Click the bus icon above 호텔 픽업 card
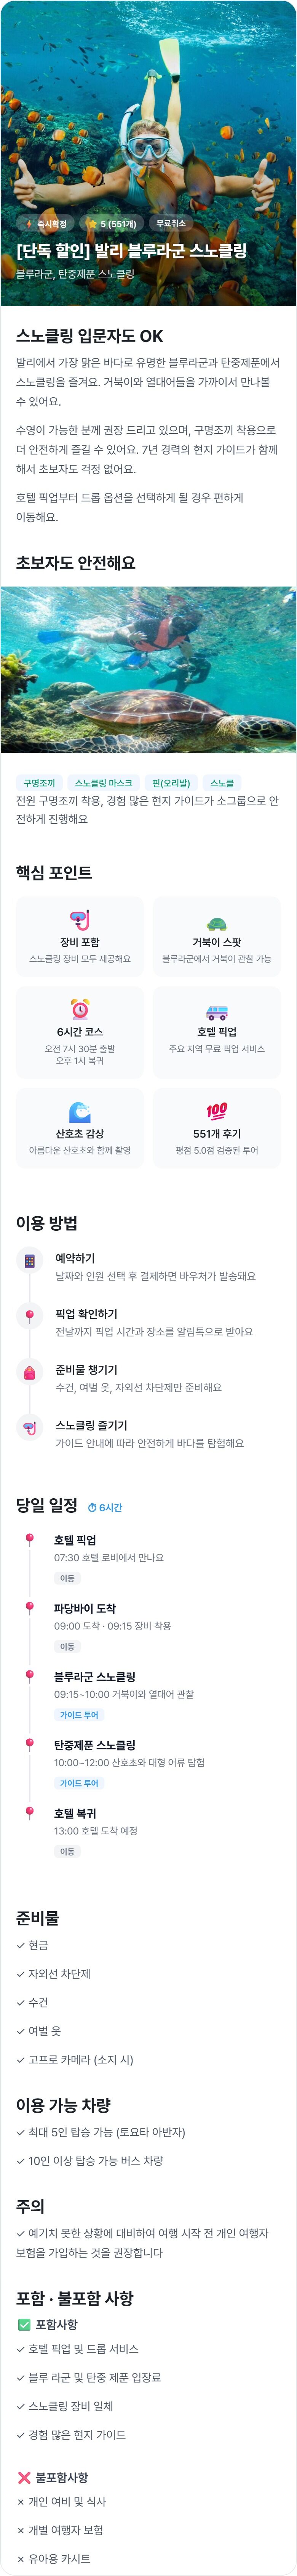 coord(216,1012)
